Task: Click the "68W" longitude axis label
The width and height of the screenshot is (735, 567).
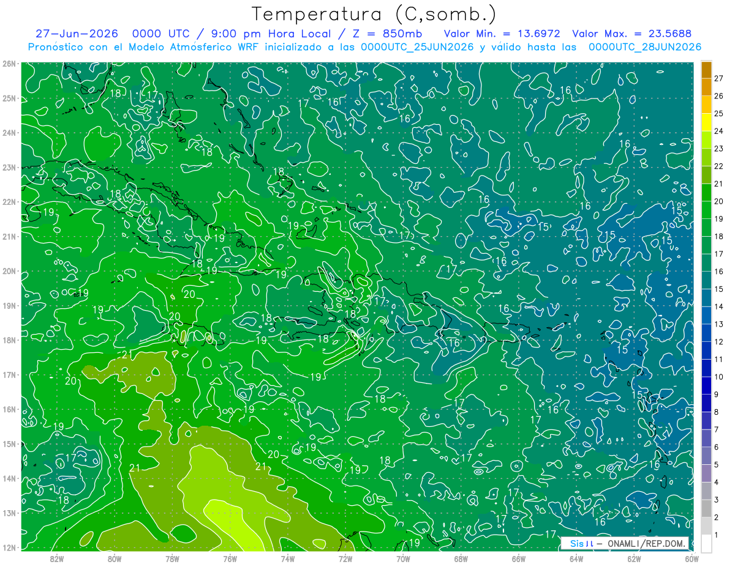Action: 461,558
